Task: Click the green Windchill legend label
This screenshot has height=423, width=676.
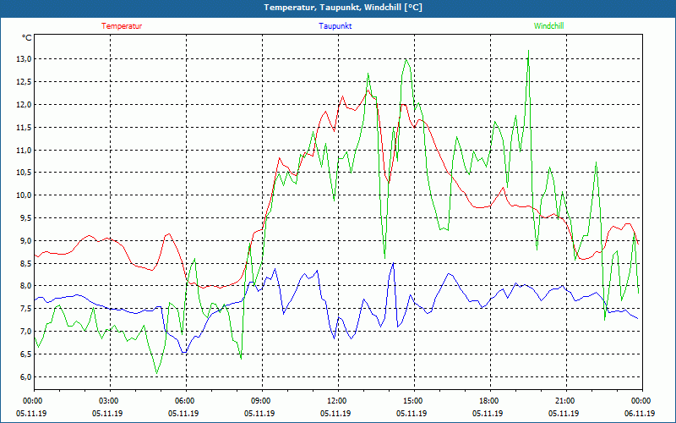Action: [x=548, y=25]
